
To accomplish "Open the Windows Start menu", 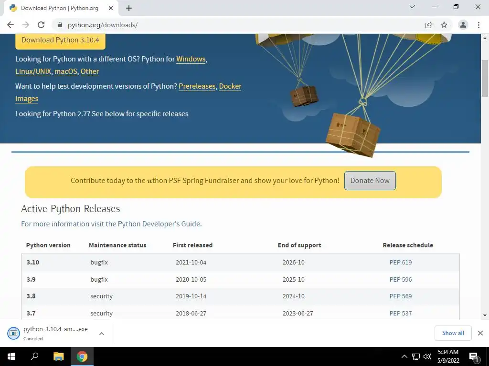I will point(11,356).
